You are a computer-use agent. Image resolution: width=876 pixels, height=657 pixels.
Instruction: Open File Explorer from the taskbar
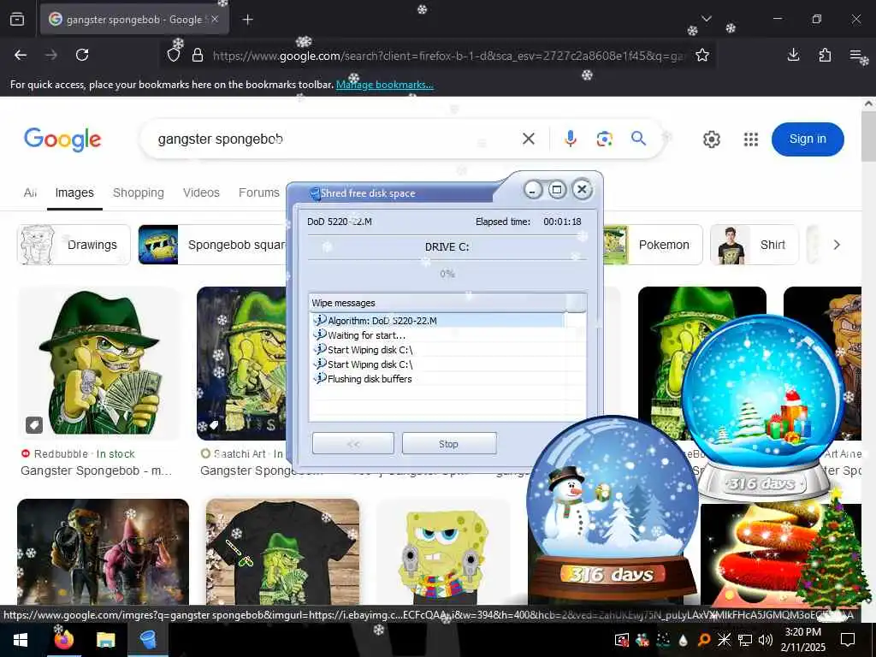click(x=105, y=640)
